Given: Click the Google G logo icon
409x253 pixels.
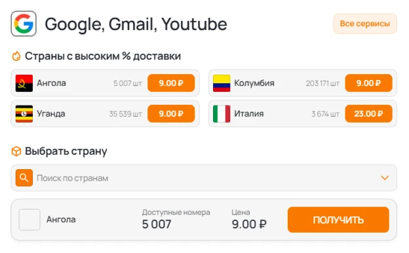Looking at the screenshot, I should (24, 24).
